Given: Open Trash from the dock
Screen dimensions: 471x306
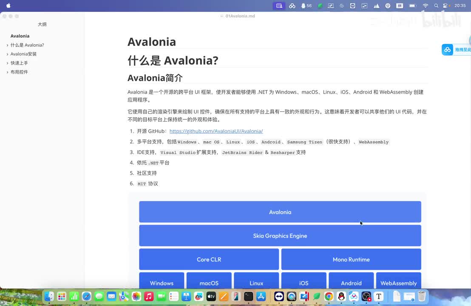Looking at the screenshot, I should [x=422, y=297].
